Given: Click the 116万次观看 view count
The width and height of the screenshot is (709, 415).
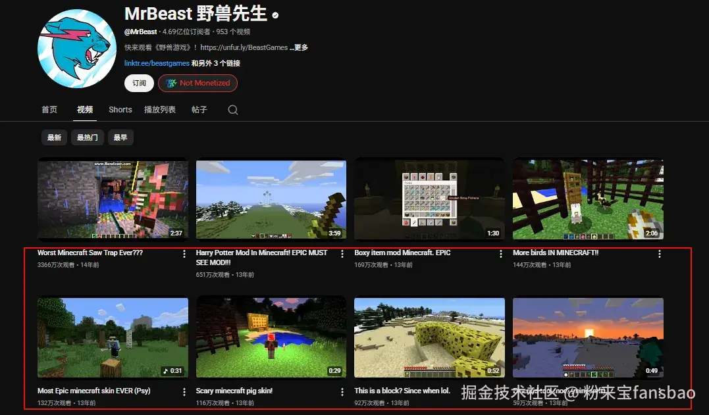Looking at the screenshot, I should [x=213, y=403].
